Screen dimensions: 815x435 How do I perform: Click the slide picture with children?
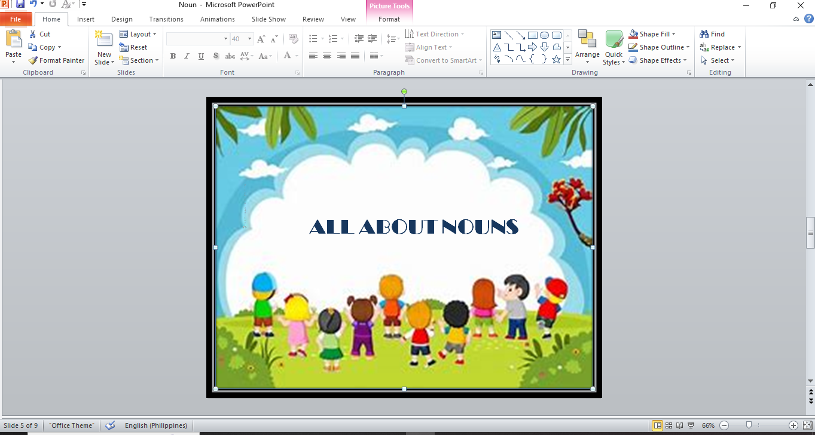click(x=404, y=247)
